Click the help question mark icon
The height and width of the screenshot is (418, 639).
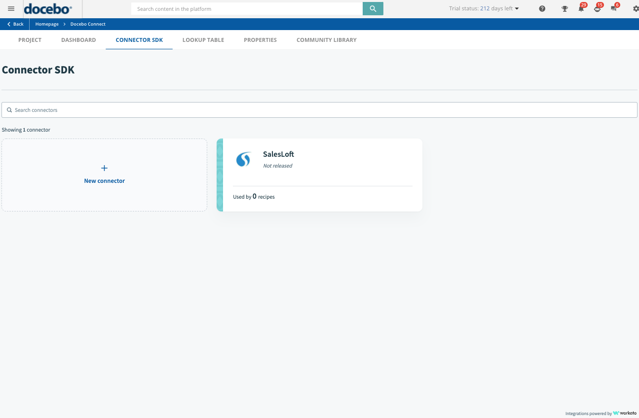[x=542, y=8]
